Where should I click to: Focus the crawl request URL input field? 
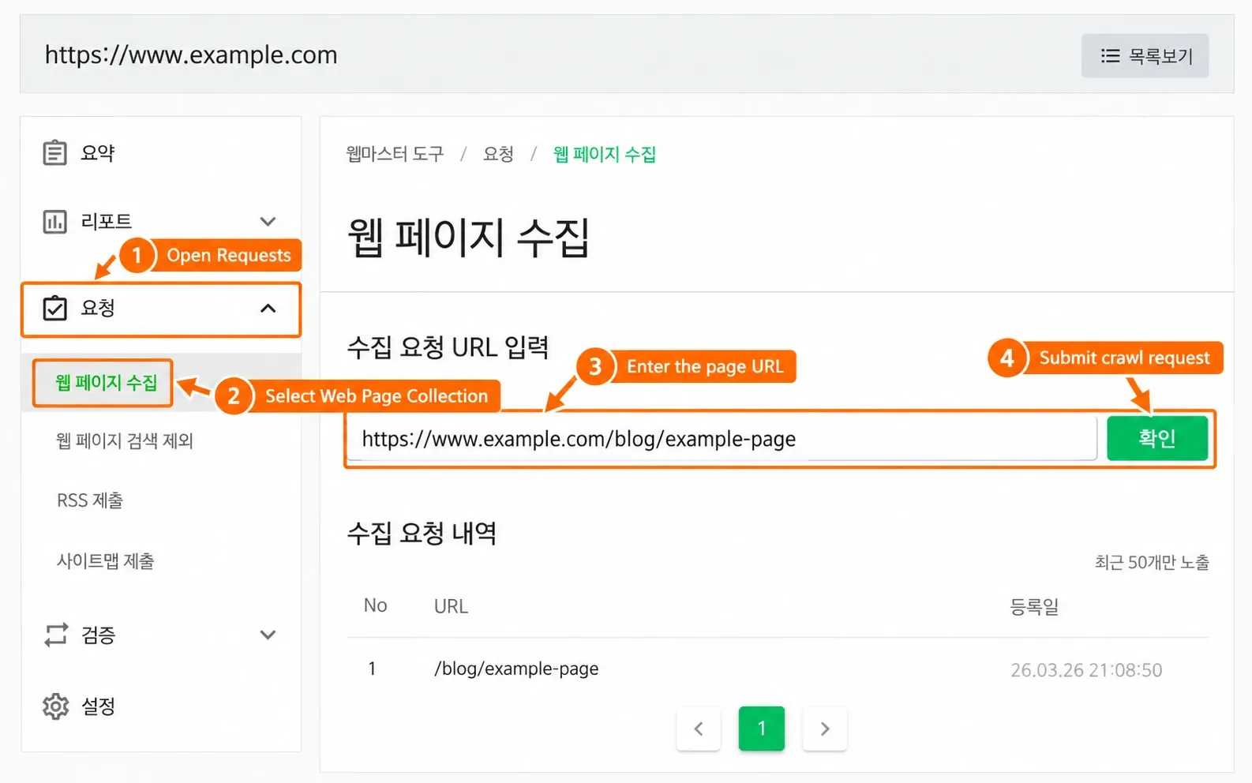coord(722,439)
